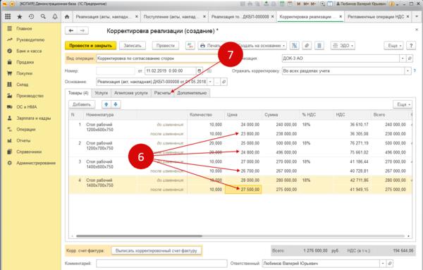Click the horizontal table scrollbar
Screen dimensions: 423x270
click(x=139, y=236)
